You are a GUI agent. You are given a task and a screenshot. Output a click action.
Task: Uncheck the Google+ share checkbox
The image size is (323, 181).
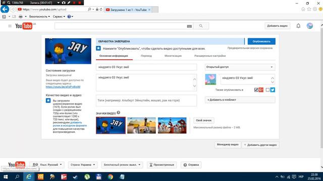pyautogui.click(x=256, y=90)
